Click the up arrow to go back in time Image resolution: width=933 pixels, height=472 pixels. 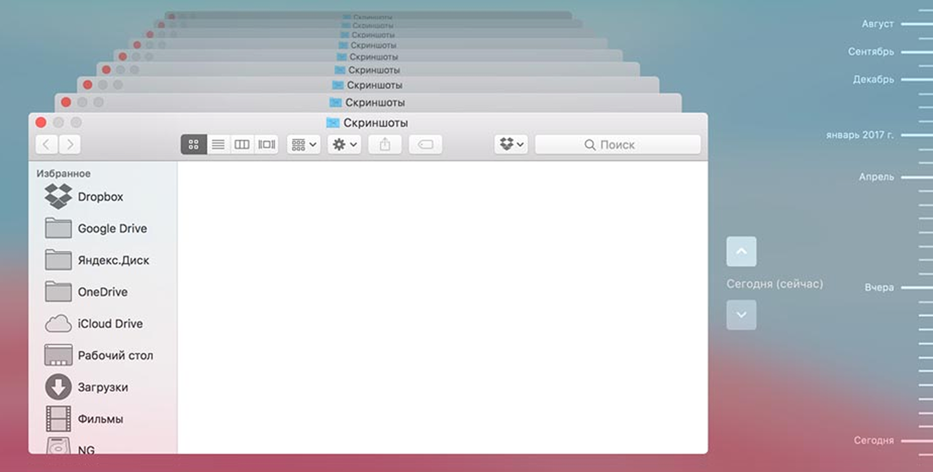point(741,251)
